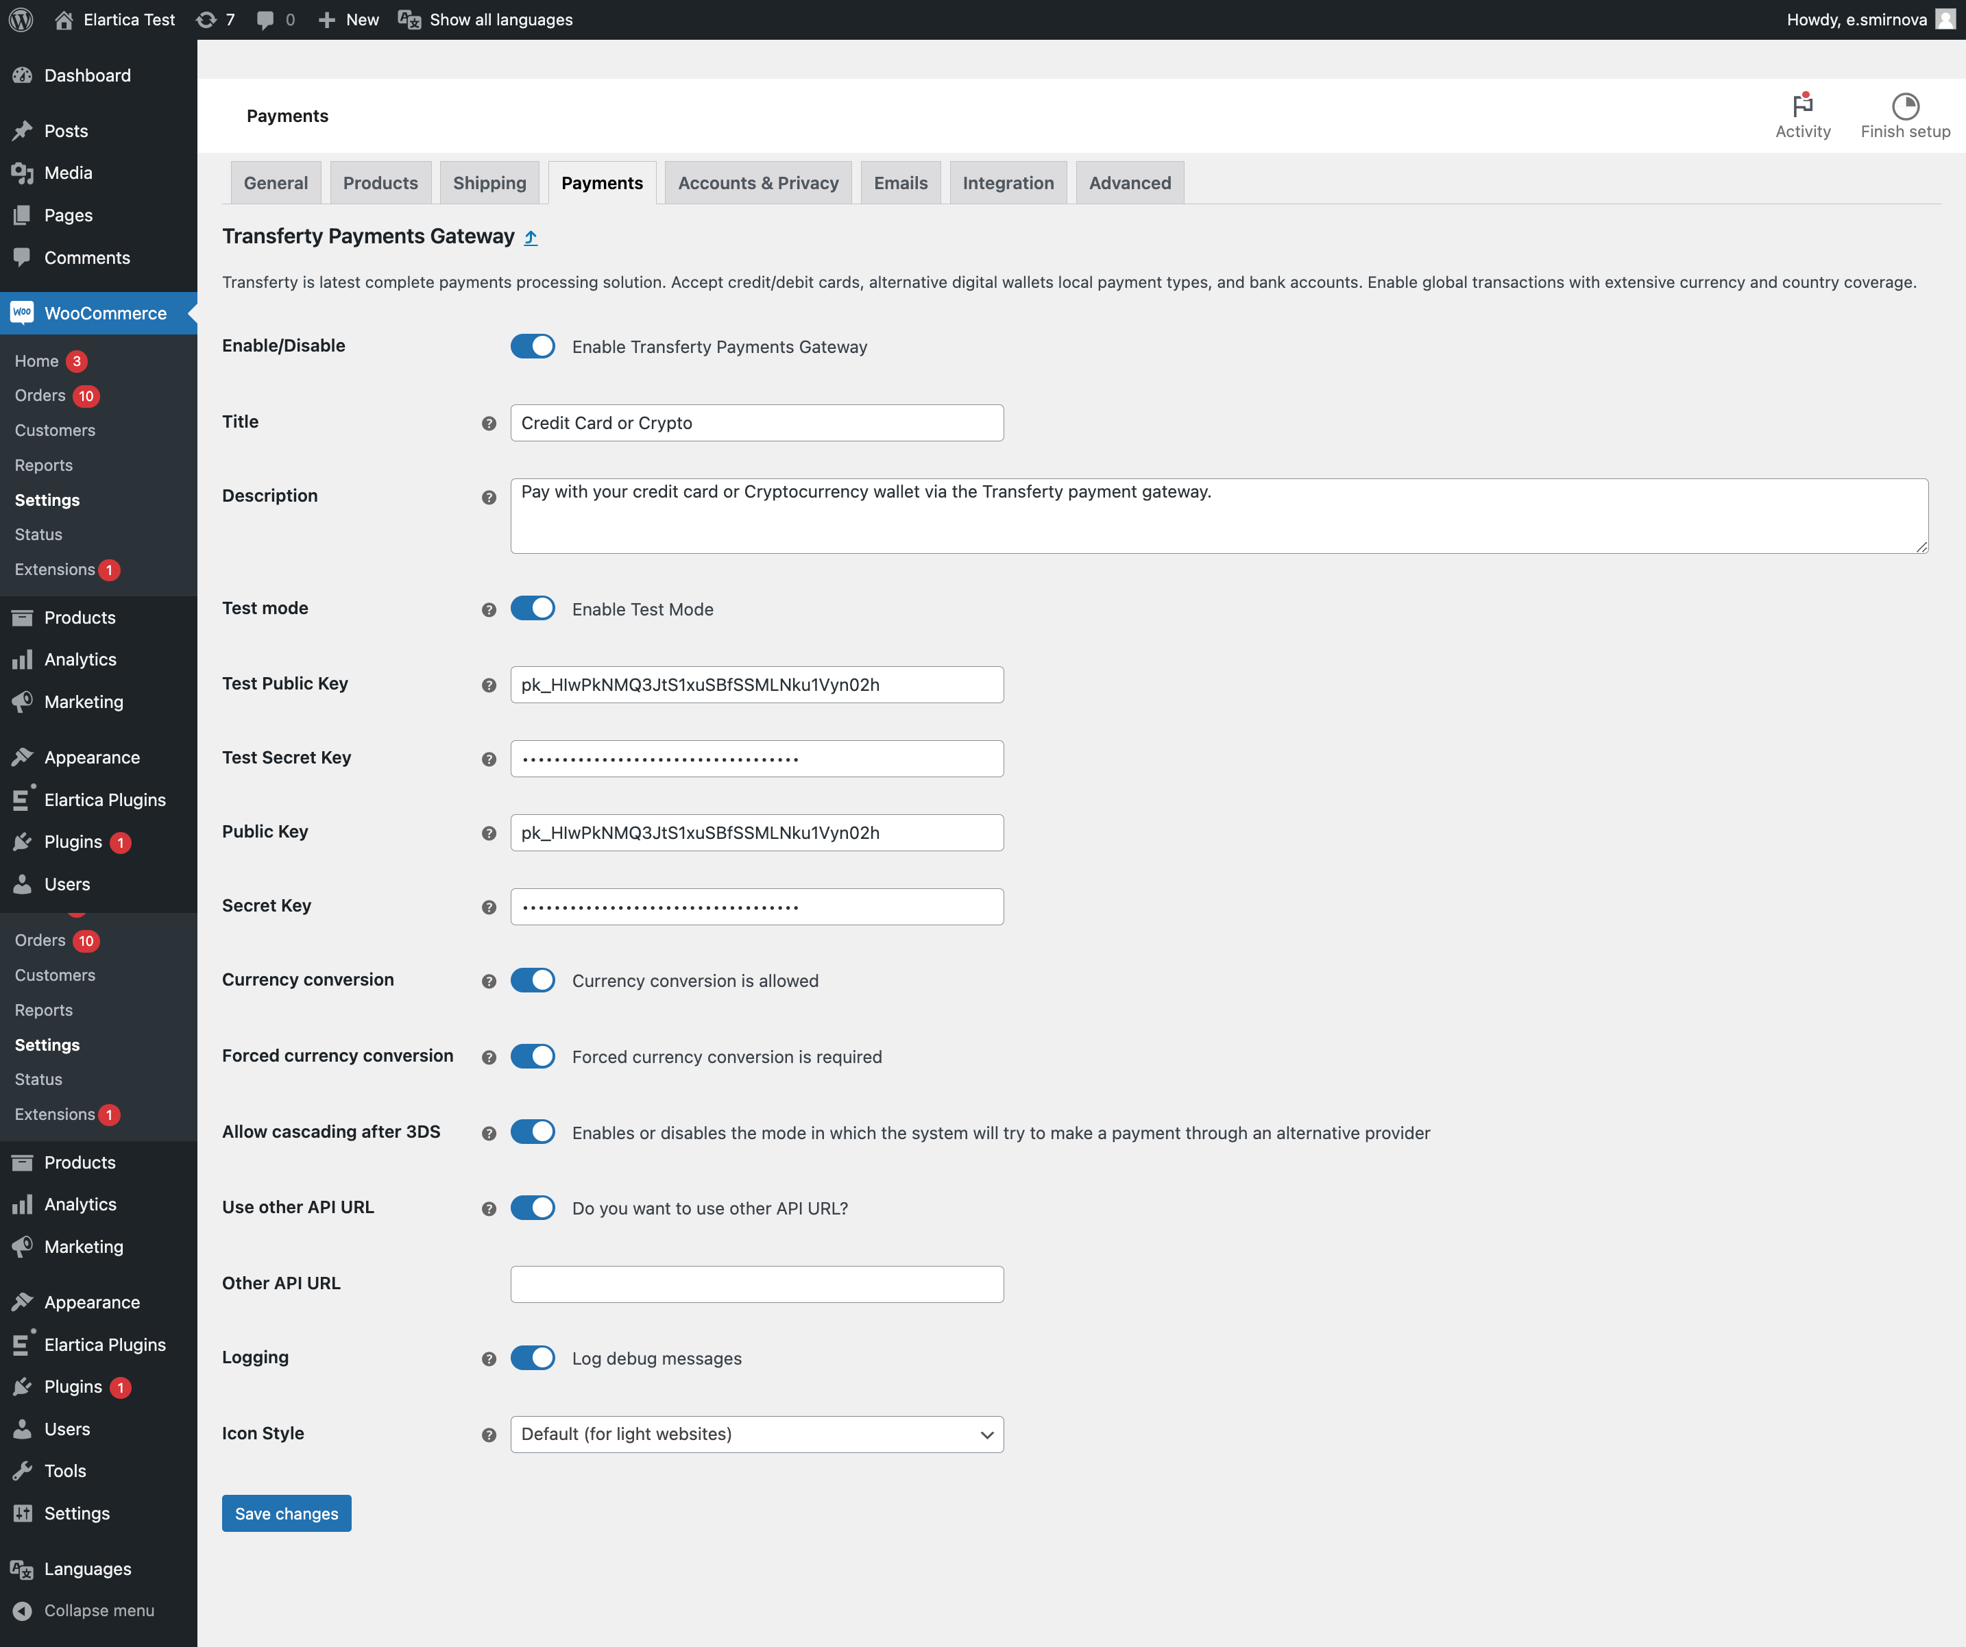Open the Icon Style dropdown
Screen dimensions: 1966x1647
click(x=756, y=1435)
